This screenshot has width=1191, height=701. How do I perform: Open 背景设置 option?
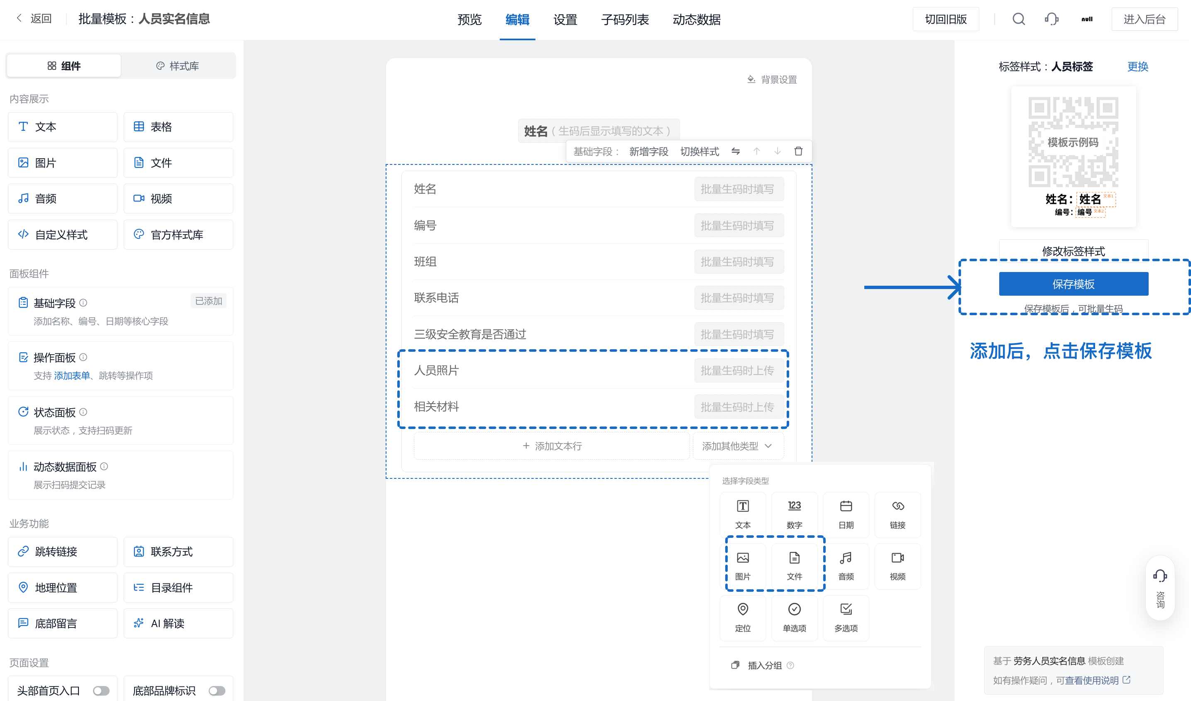(x=772, y=79)
